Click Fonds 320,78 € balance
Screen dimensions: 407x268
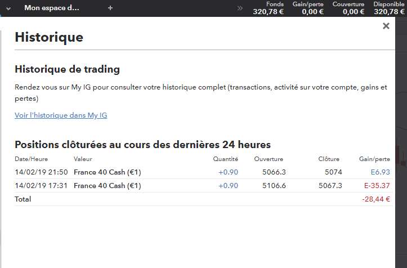pos(269,8)
